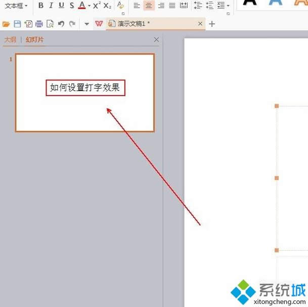Click the WPS home logo icon

pos(99,24)
